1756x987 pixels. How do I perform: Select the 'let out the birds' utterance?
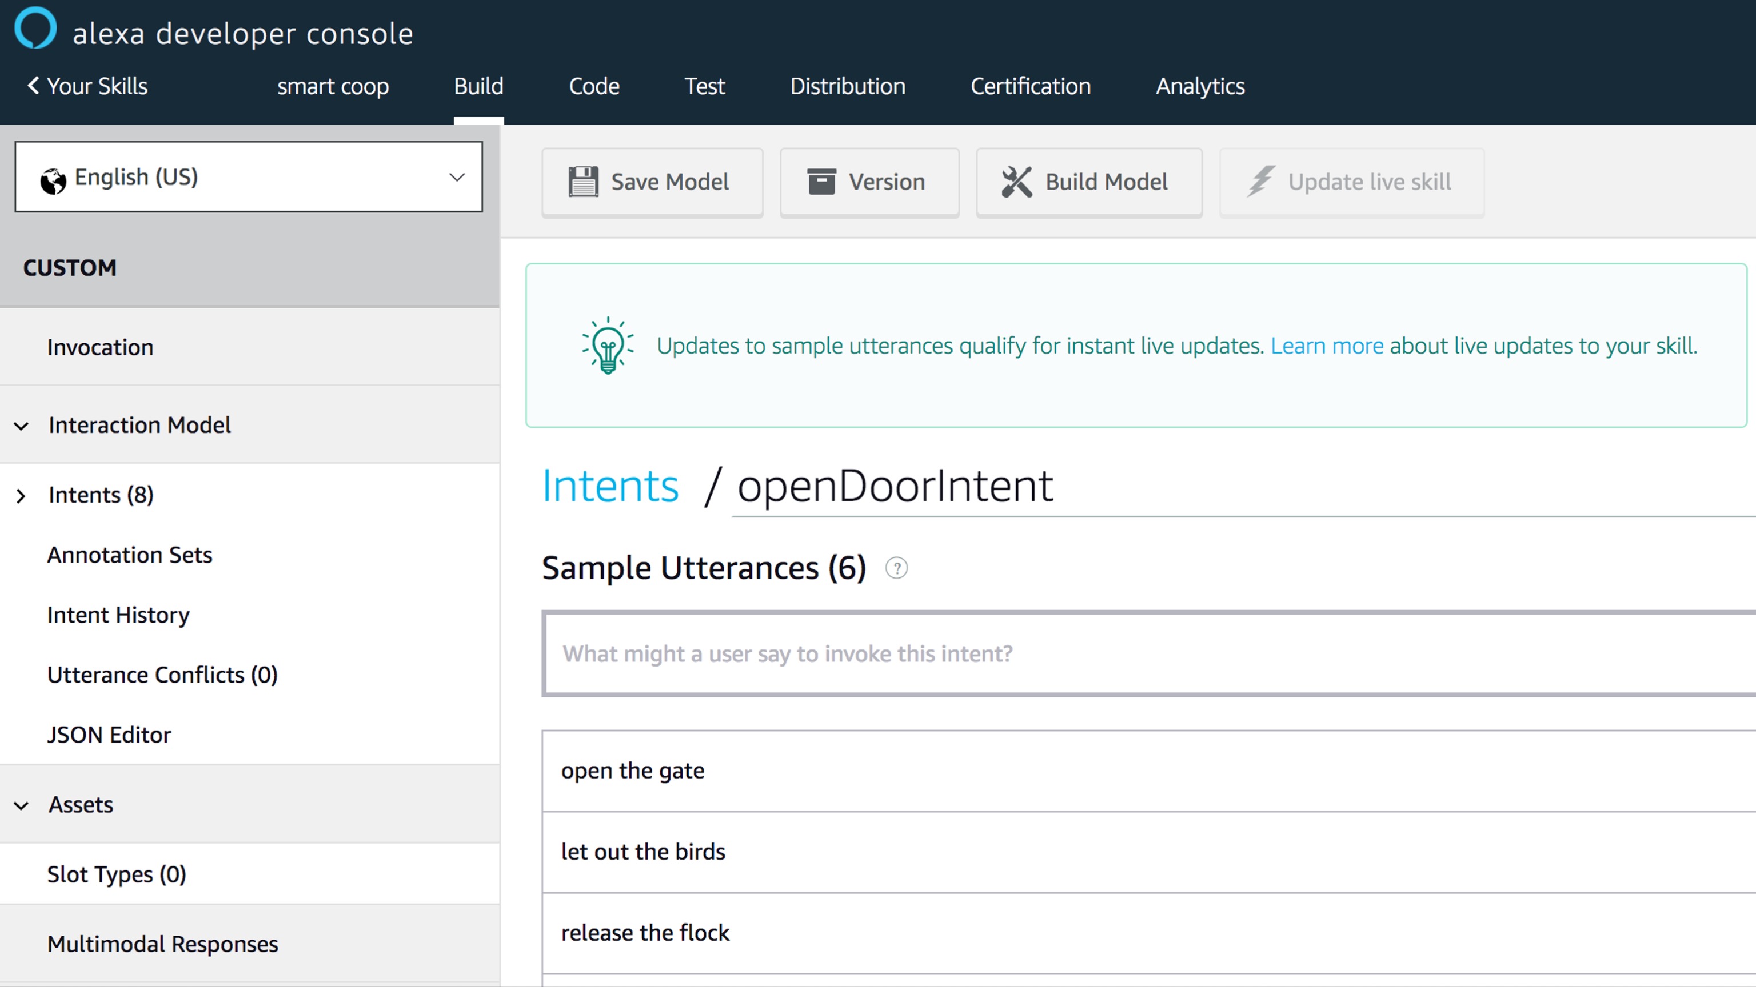click(x=1150, y=852)
